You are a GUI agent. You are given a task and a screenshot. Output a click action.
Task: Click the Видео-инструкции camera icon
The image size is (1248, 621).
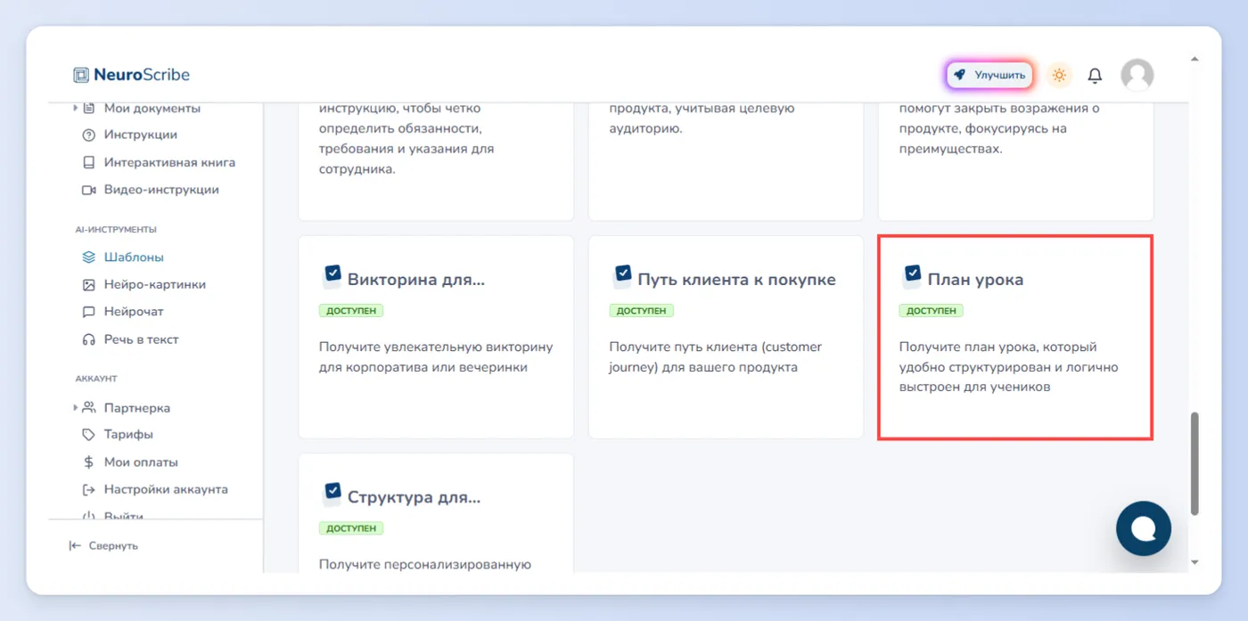88,190
